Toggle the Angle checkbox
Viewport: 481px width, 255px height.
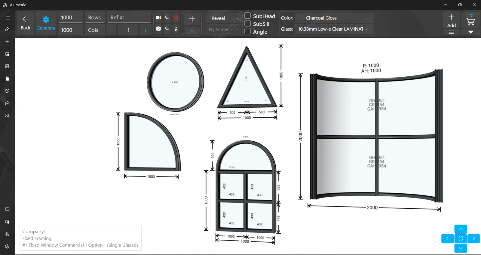point(248,31)
